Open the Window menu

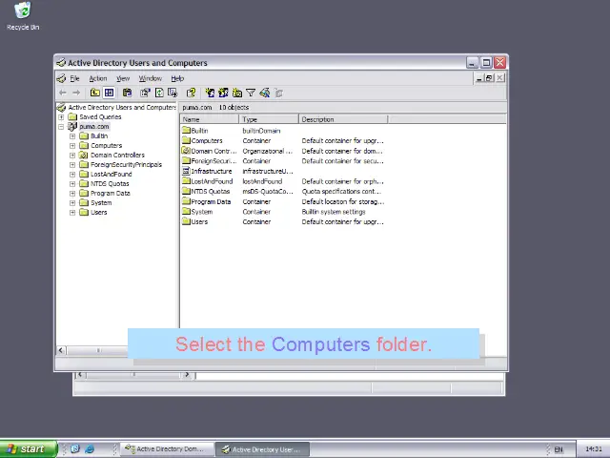[151, 78]
